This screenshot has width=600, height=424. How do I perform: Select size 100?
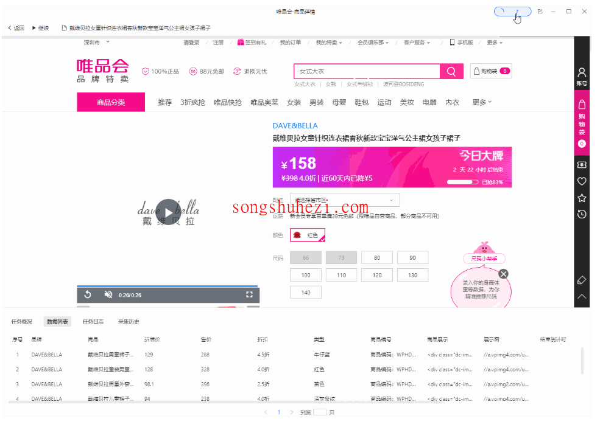(306, 275)
